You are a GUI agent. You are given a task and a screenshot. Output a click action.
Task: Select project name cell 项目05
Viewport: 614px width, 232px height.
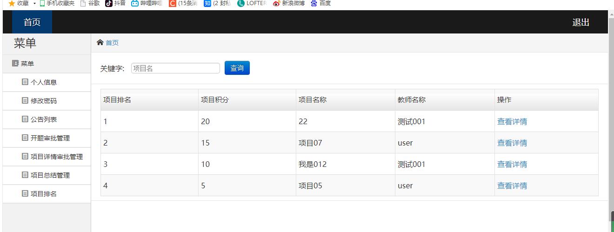coord(346,186)
